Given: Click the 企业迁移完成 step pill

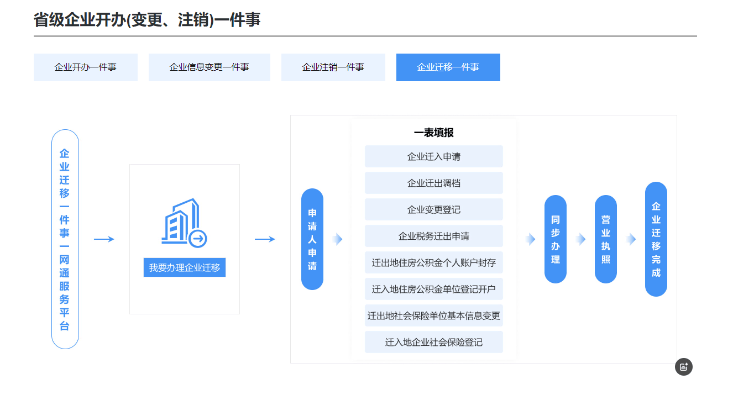Looking at the screenshot, I should pyautogui.click(x=656, y=239).
